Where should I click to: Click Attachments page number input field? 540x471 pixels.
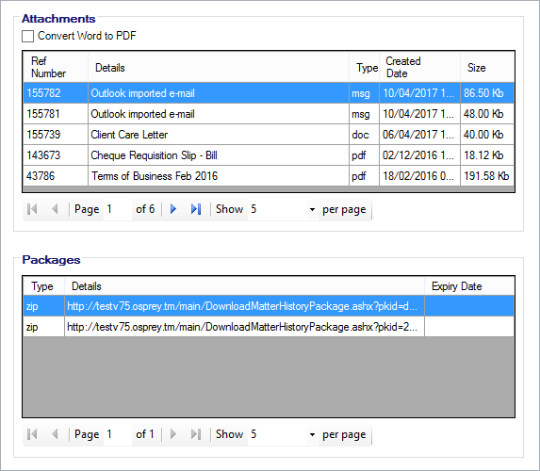pyautogui.click(x=118, y=209)
